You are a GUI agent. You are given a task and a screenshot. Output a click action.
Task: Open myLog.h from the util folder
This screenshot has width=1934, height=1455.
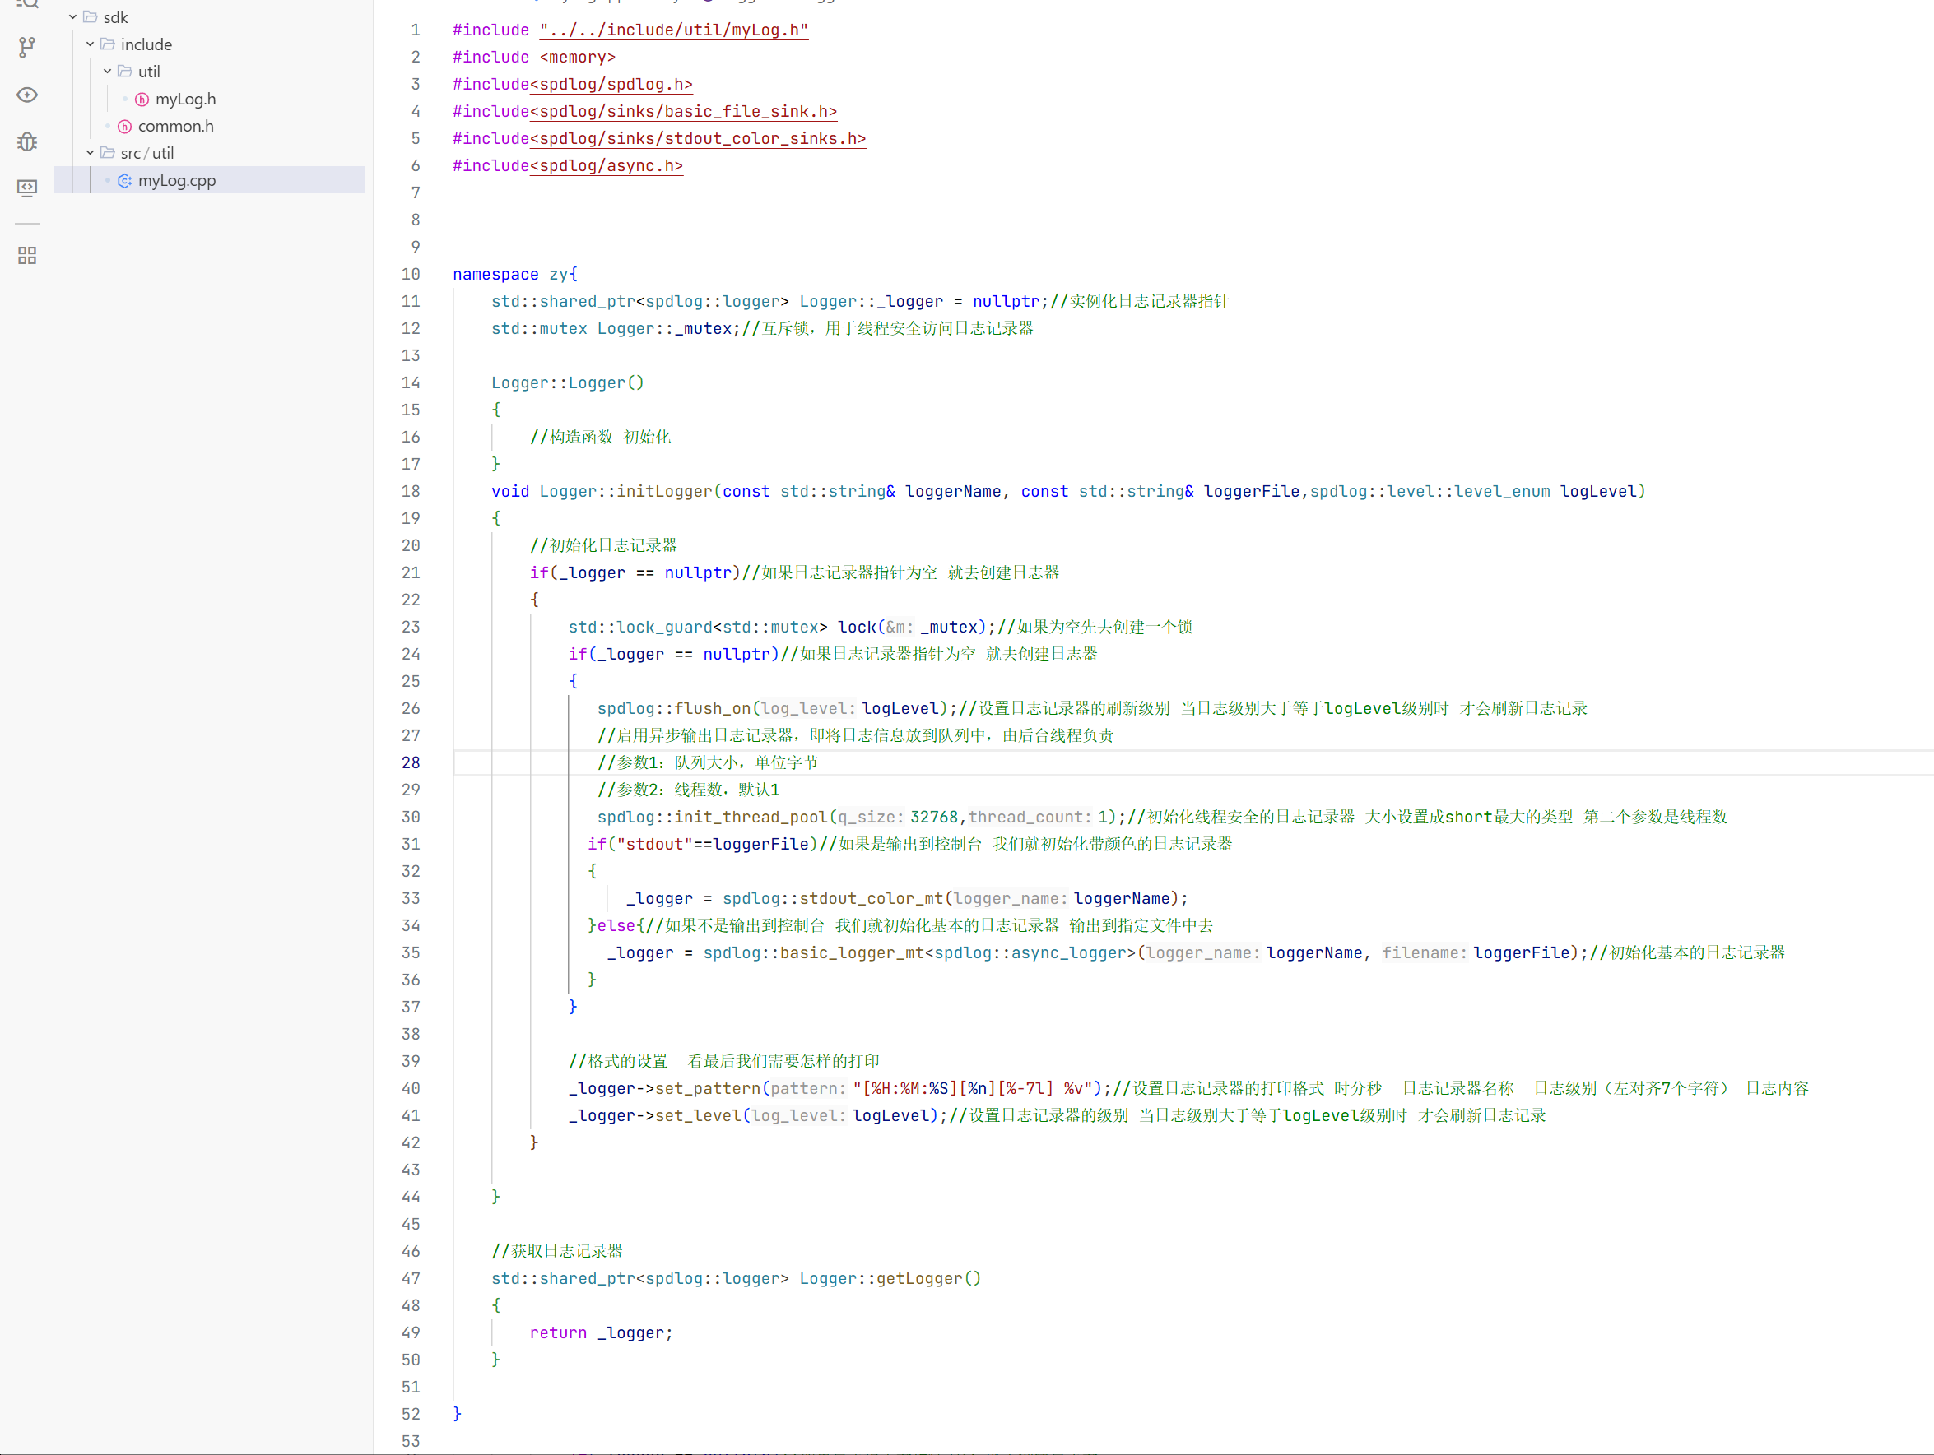coord(185,100)
